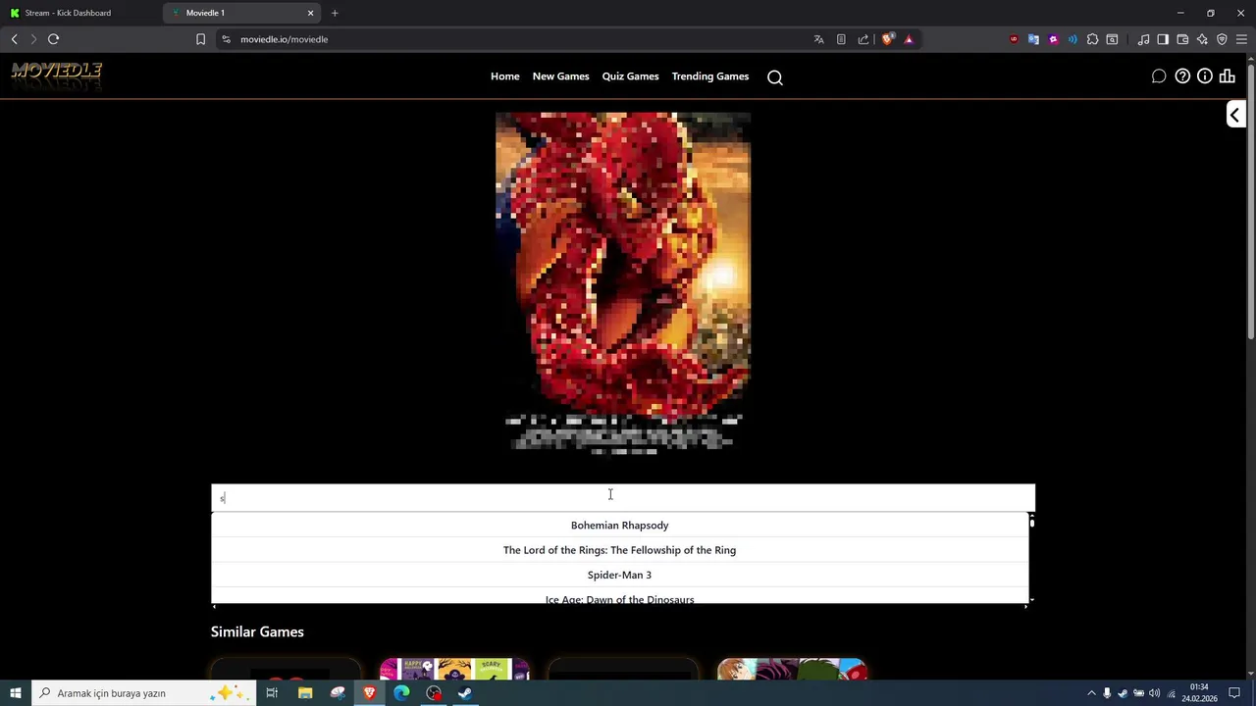This screenshot has width=1256, height=706.
Task: Open the help question mark icon
Action: click(1182, 76)
